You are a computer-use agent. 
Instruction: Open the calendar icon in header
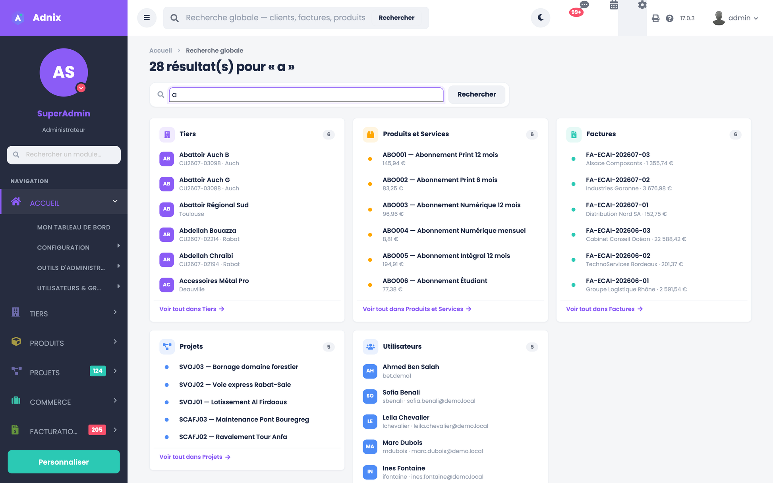614,5
